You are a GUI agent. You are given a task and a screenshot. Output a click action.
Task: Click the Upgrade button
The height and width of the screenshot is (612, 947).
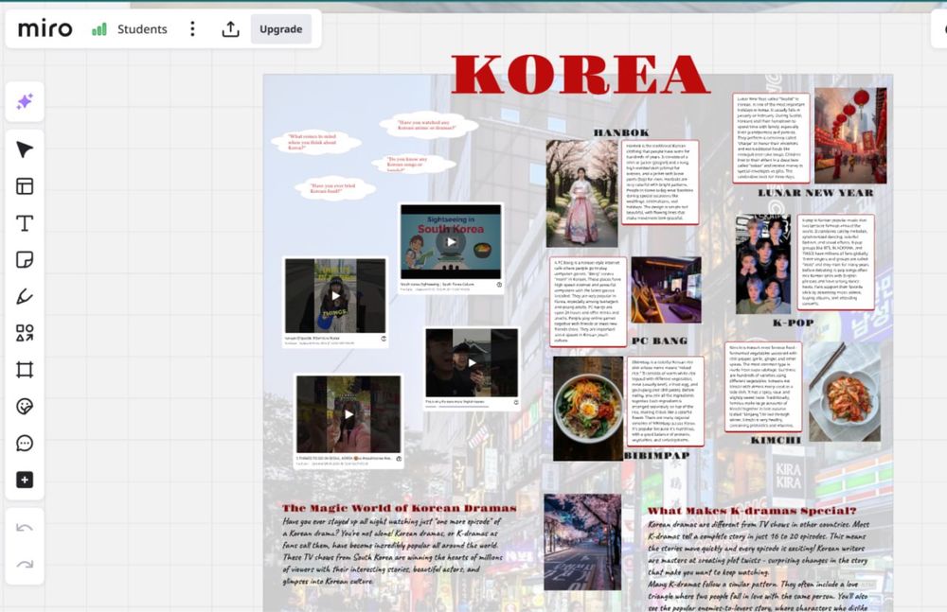tap(281, 29)
